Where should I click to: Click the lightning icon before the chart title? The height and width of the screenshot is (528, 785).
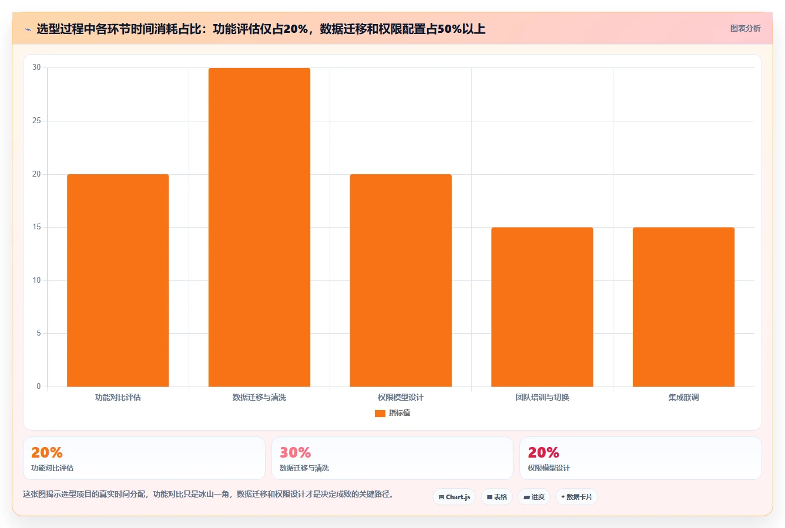[28, 29]
